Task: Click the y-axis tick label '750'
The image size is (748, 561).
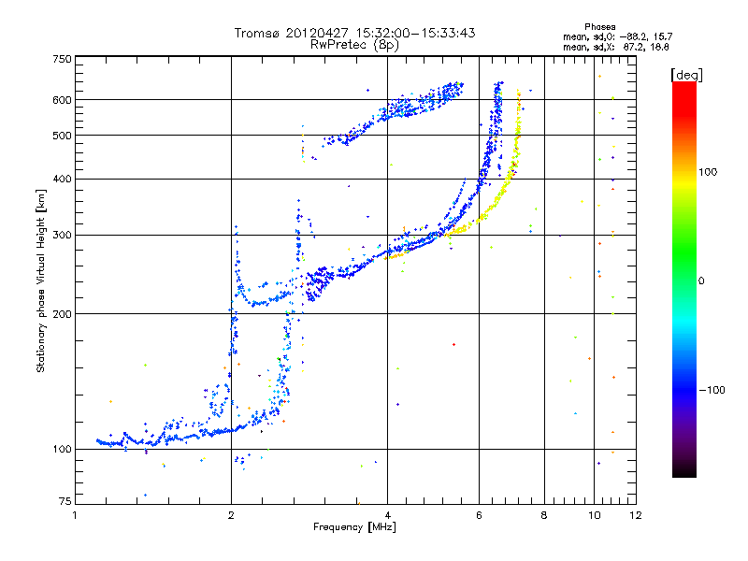Action: 63,59
